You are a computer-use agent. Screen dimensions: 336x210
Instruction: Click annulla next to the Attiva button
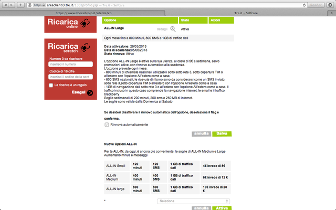(201, 208)
